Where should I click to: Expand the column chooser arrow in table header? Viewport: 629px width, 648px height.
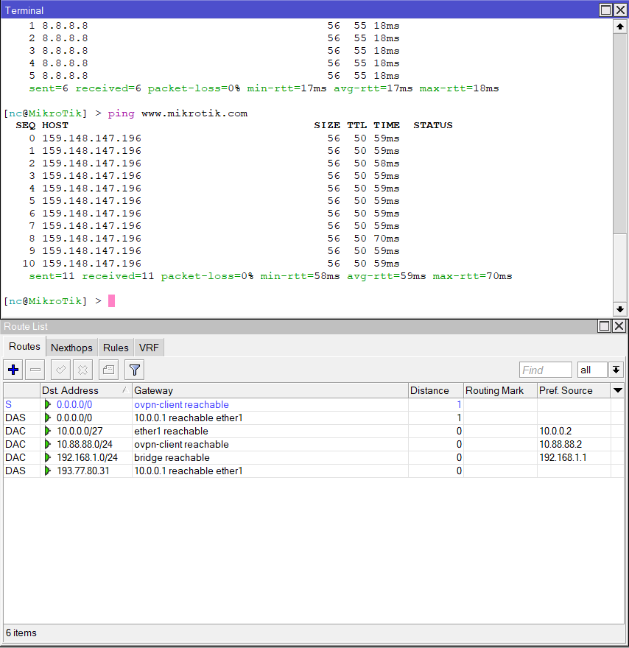(x=617, y=390)
